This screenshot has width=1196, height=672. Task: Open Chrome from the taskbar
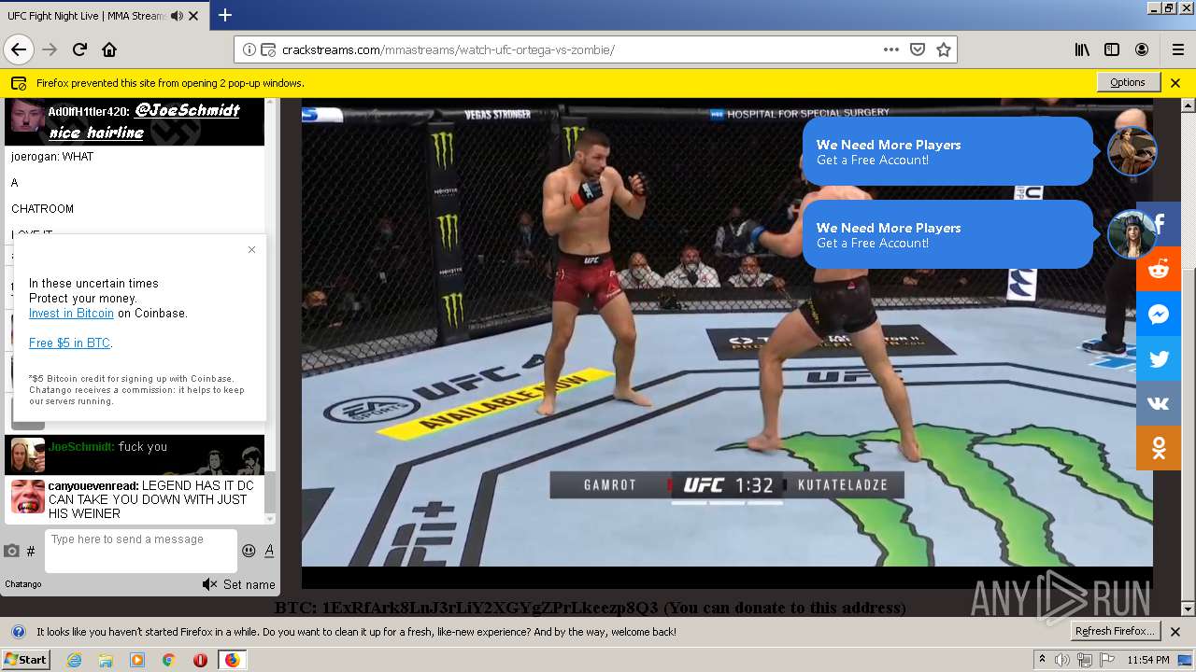click(168, 660)
